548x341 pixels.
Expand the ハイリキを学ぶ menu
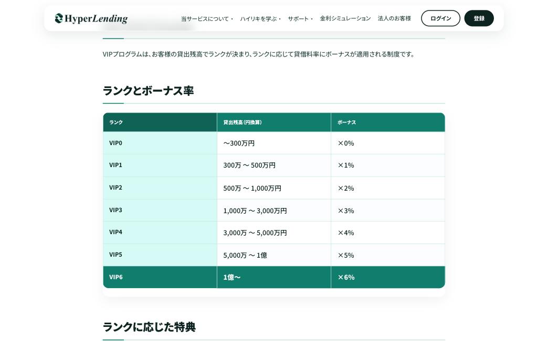(260, 19)
